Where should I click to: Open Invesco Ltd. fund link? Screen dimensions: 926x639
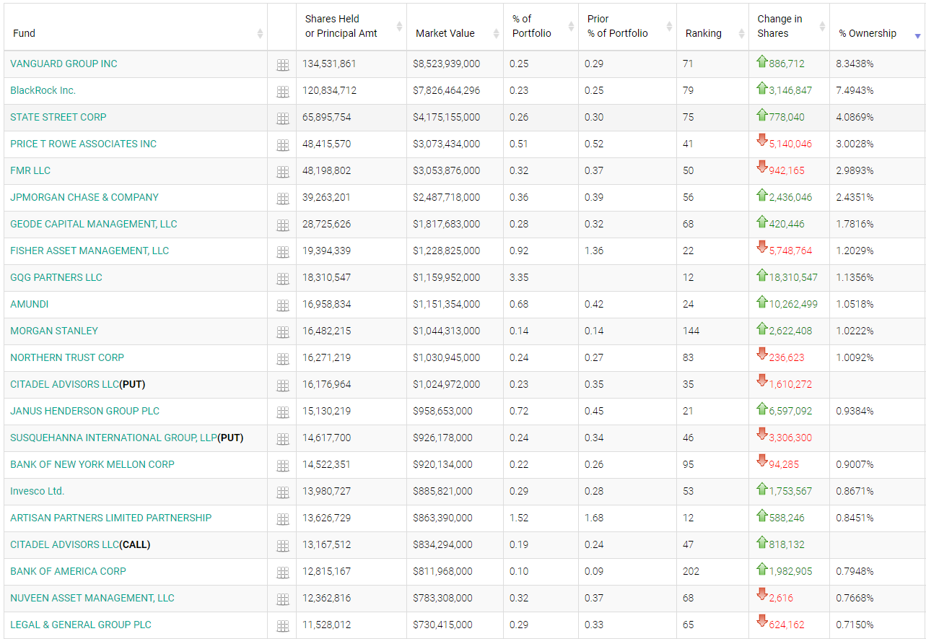pos(38,491)
